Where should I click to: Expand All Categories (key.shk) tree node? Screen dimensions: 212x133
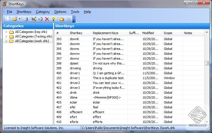(6, 32)
